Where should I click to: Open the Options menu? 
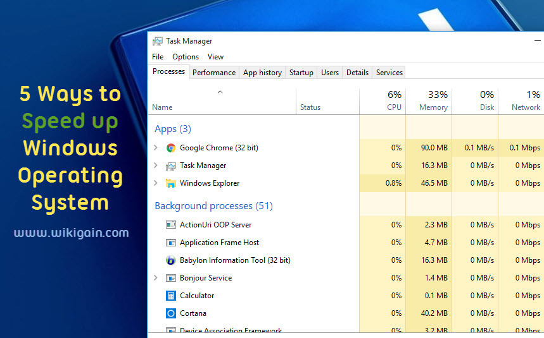point(186,57)
